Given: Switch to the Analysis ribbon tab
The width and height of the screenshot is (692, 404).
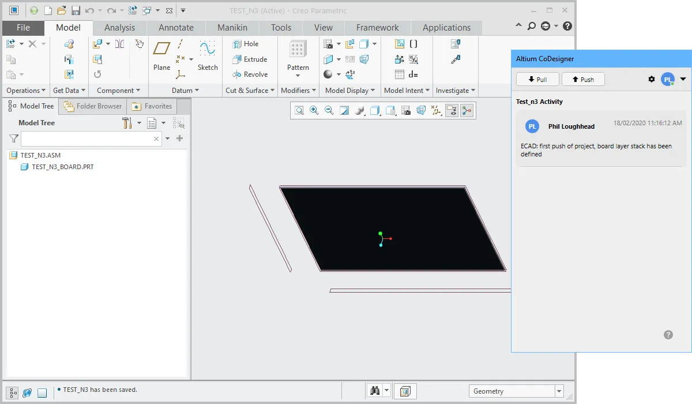Looking at the screenshot, I should point(119,28).
